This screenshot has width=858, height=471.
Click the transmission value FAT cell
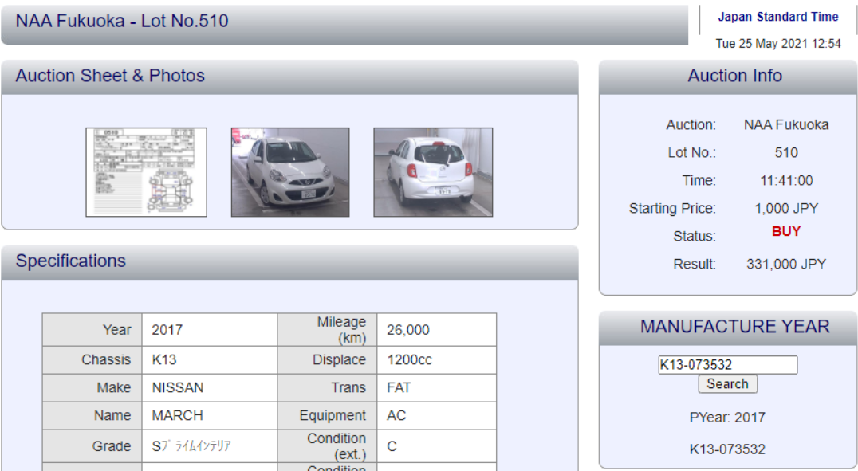(437, 388)
